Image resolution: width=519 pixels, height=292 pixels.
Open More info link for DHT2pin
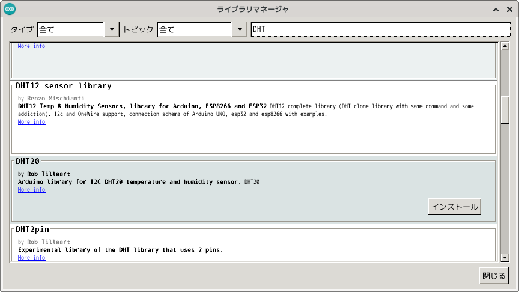coord(31,258)
